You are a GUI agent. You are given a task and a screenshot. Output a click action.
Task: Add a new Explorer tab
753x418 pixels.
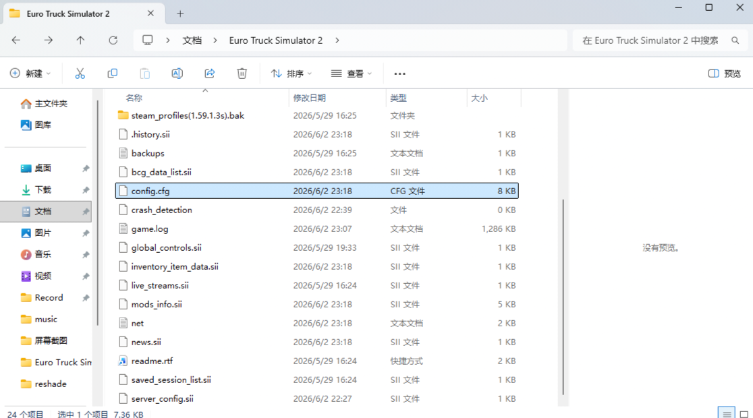[180, 14]
